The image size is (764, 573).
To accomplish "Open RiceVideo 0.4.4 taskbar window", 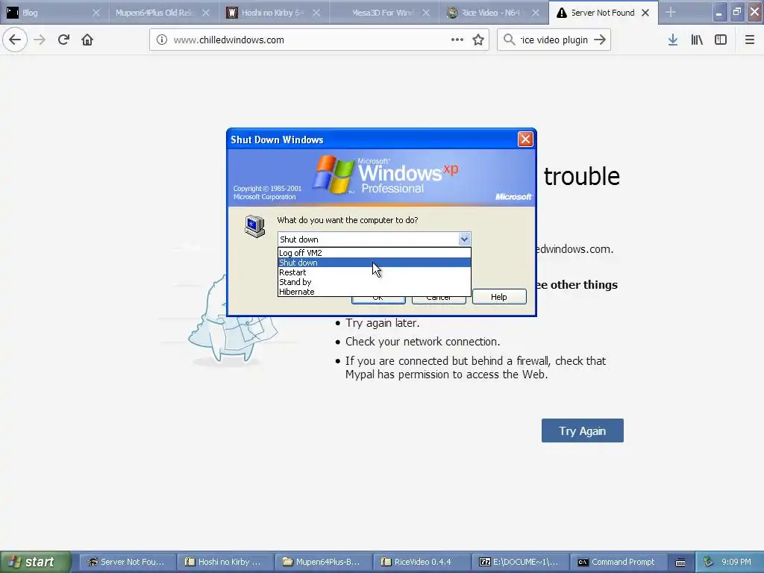I will (x=421, y=562).
